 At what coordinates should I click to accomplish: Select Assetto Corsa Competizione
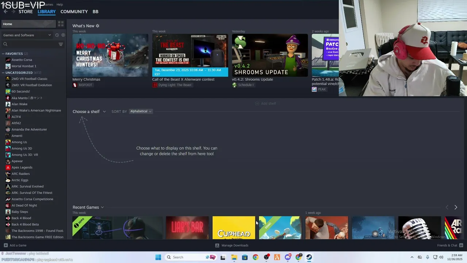(32, 199)
